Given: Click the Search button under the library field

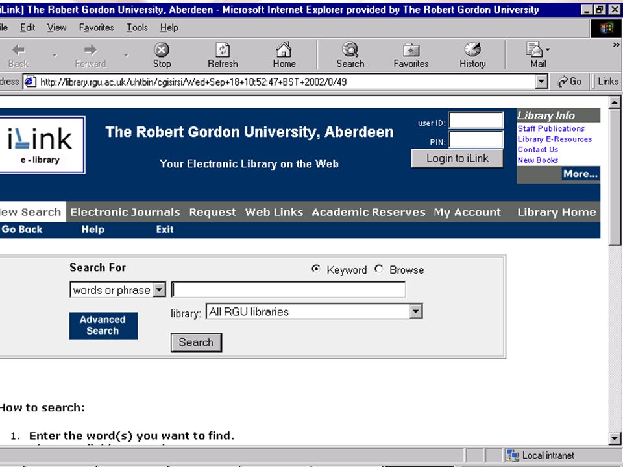Looking at the screenshot, I should coord(196,342).
